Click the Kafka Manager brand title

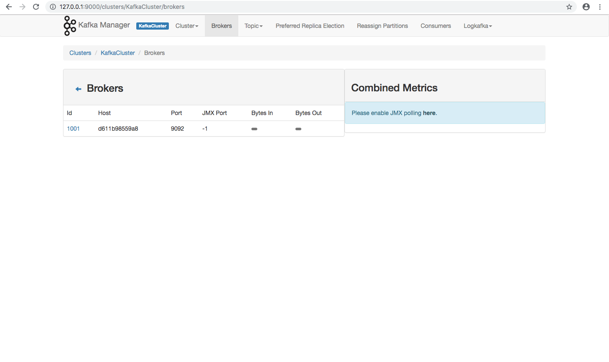coord(104,25)
